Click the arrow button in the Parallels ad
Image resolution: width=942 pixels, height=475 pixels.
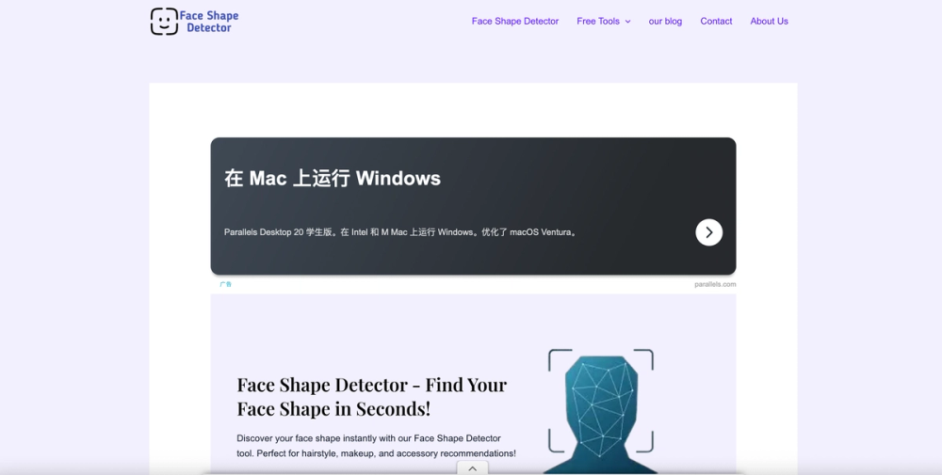tap(709, 232)
